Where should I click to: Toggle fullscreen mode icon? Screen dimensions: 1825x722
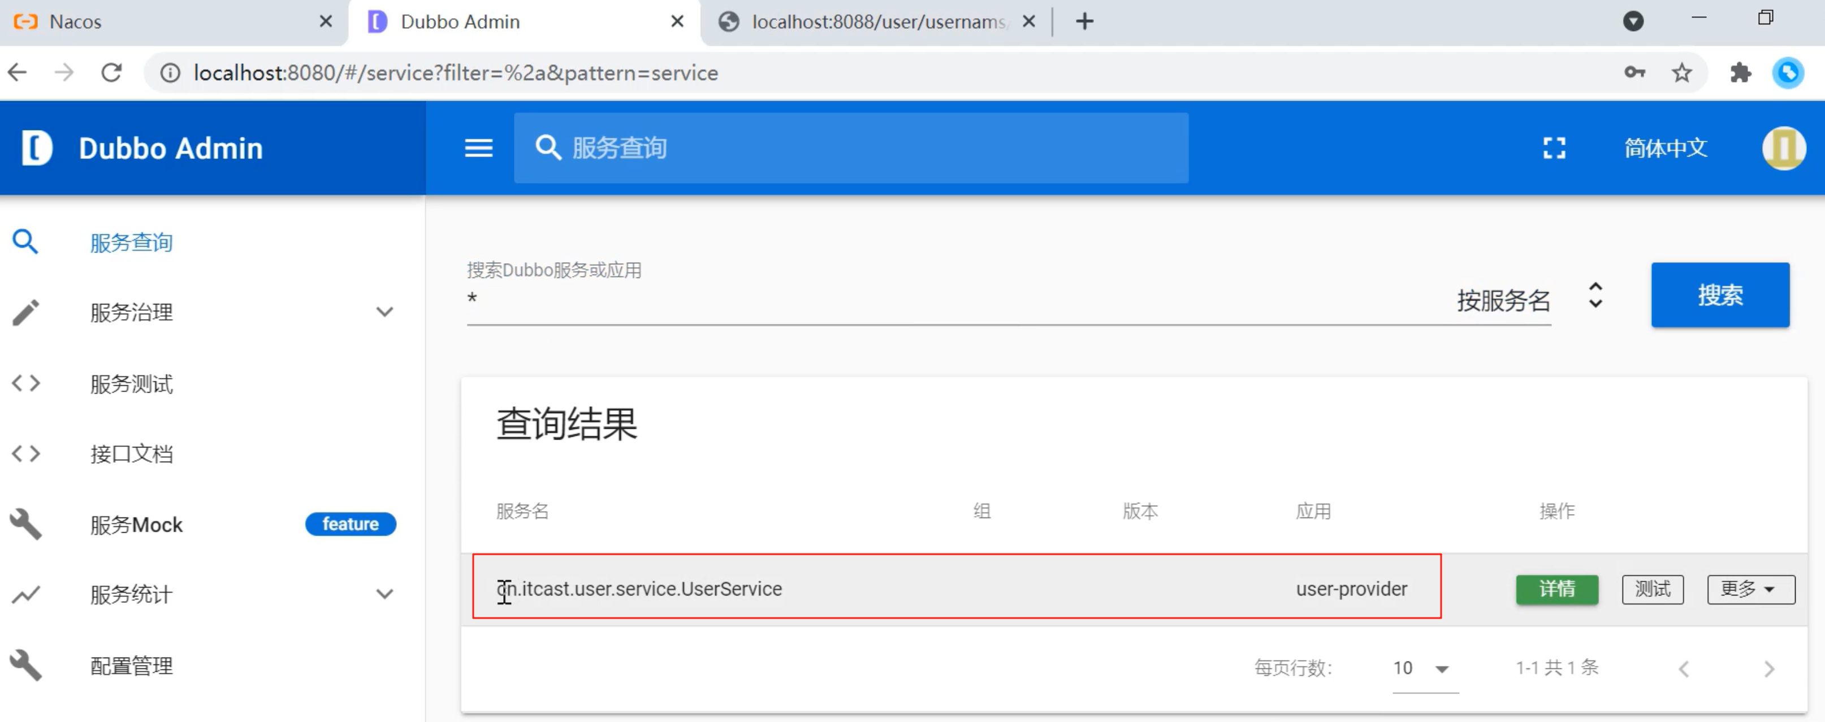(x=1554, y=148)
